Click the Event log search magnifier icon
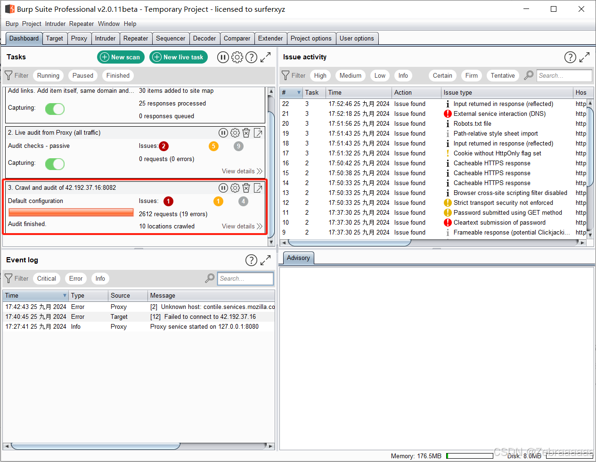This screenshot has height=462, width=596. (x=210, y=278)
